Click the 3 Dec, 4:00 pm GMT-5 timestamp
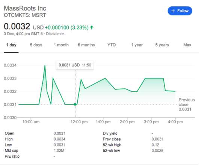 [x=23, y=34]
